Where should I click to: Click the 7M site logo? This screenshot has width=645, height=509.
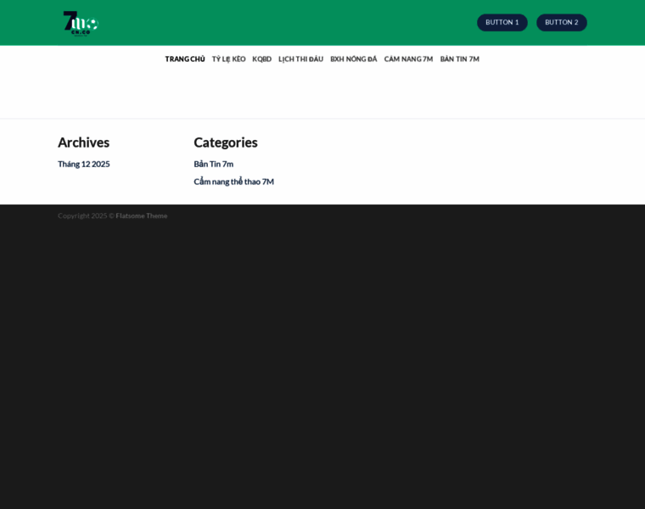(81, 23)
